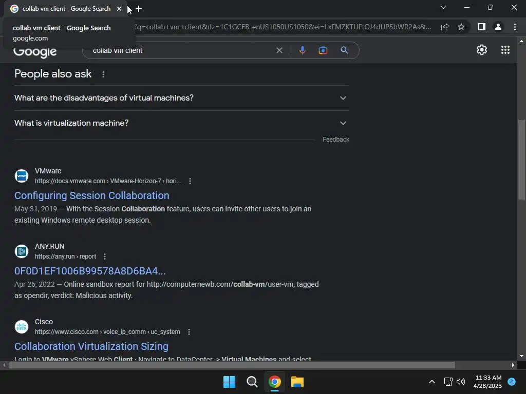526x394 pixels.
Task: Click the Cisco site favicon
Action: [x=22, y=327]
